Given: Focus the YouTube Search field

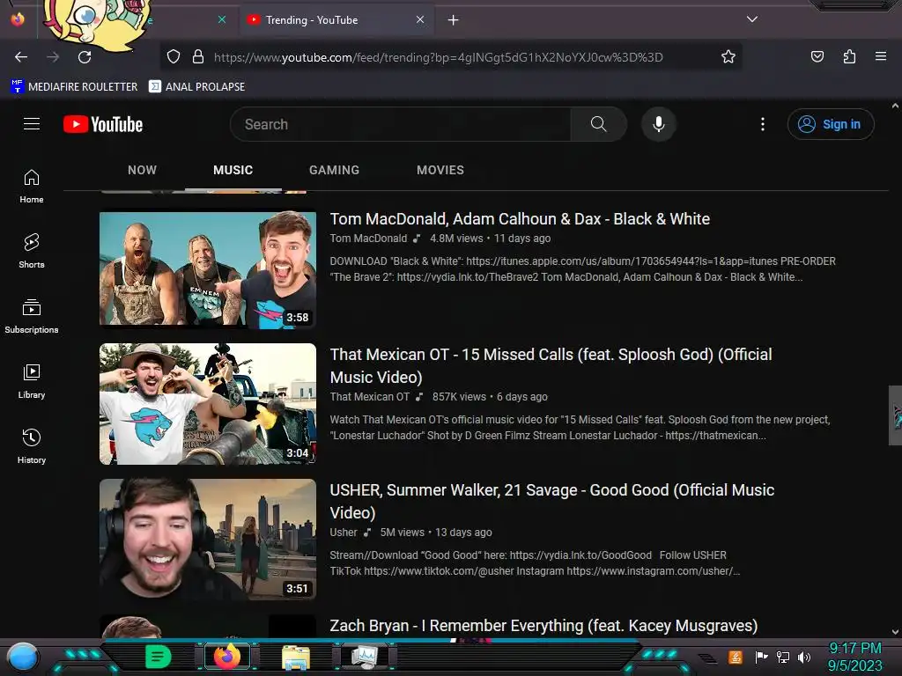Looking at the screenshot, I should 401,124.
